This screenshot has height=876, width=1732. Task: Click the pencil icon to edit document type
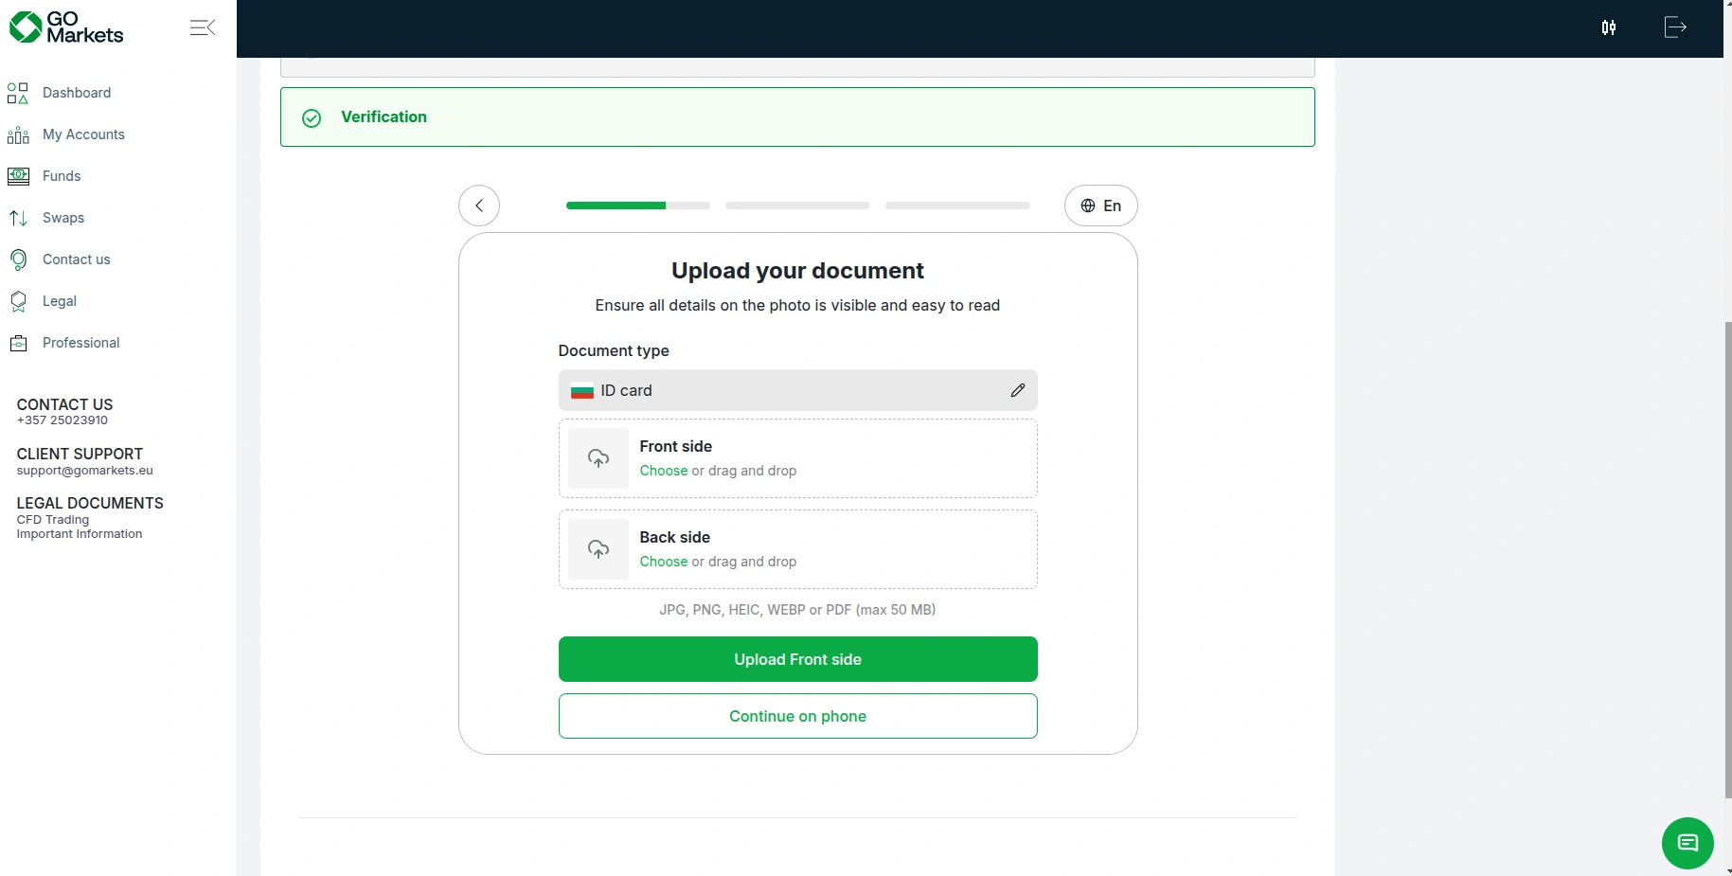point(1017,390)
